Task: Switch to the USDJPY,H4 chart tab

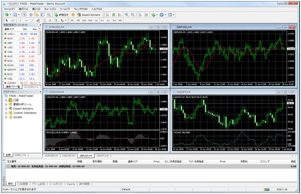Action: (103, 156)
